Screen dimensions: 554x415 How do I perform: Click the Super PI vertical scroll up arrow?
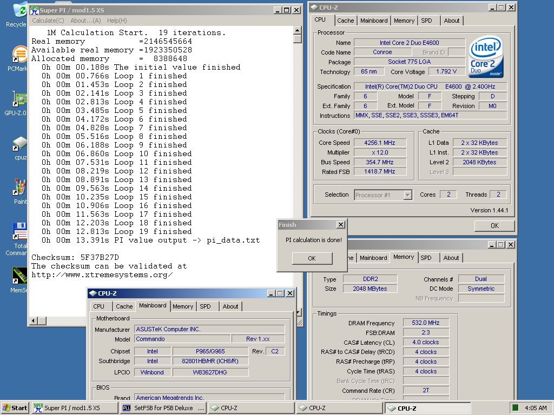(298, 30)
